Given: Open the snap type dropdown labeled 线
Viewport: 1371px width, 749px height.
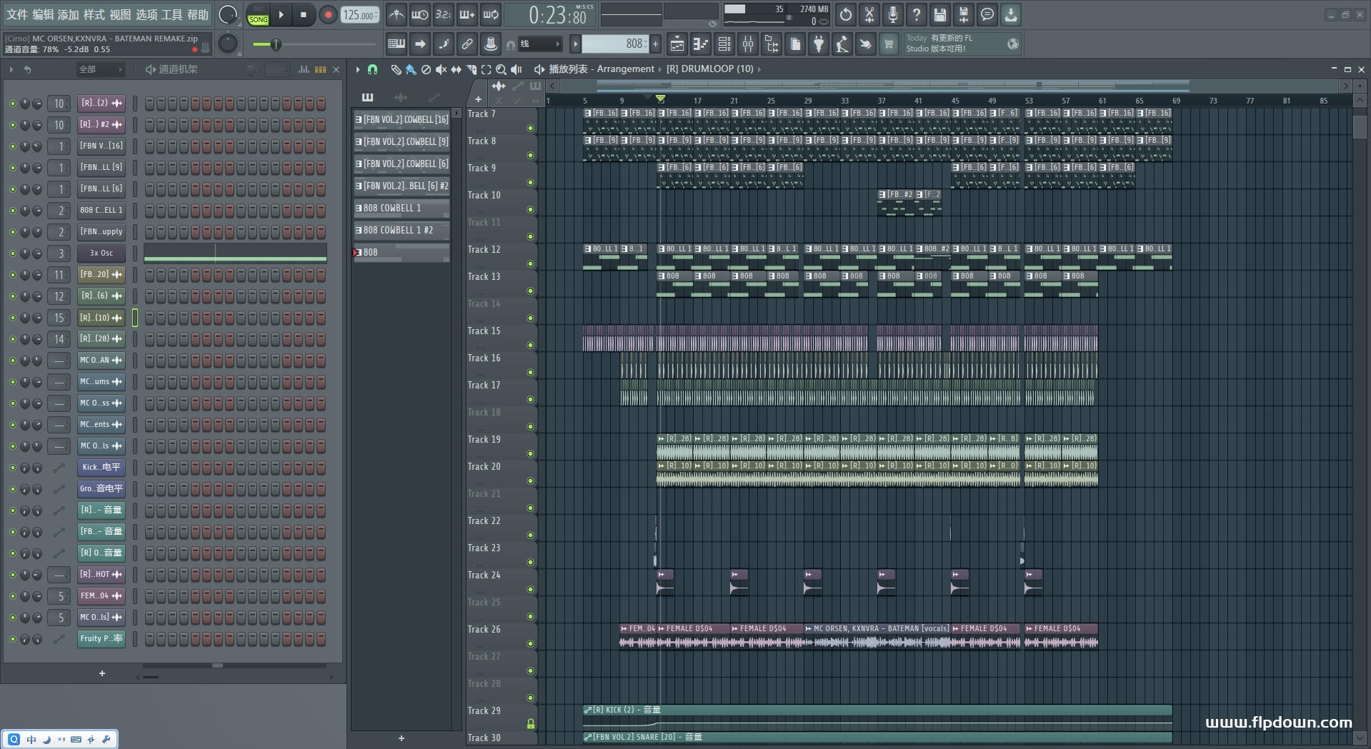Looking at the screenshot, I should tap(539, 44).
